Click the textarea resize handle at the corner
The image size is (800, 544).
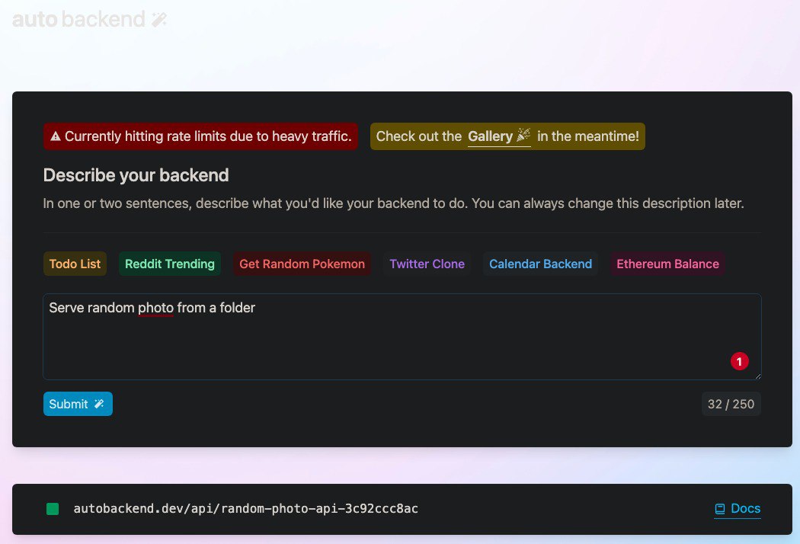(757, 375)
